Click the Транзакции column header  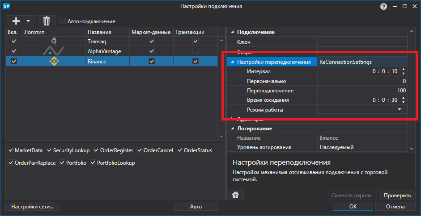tap(196, 32)
